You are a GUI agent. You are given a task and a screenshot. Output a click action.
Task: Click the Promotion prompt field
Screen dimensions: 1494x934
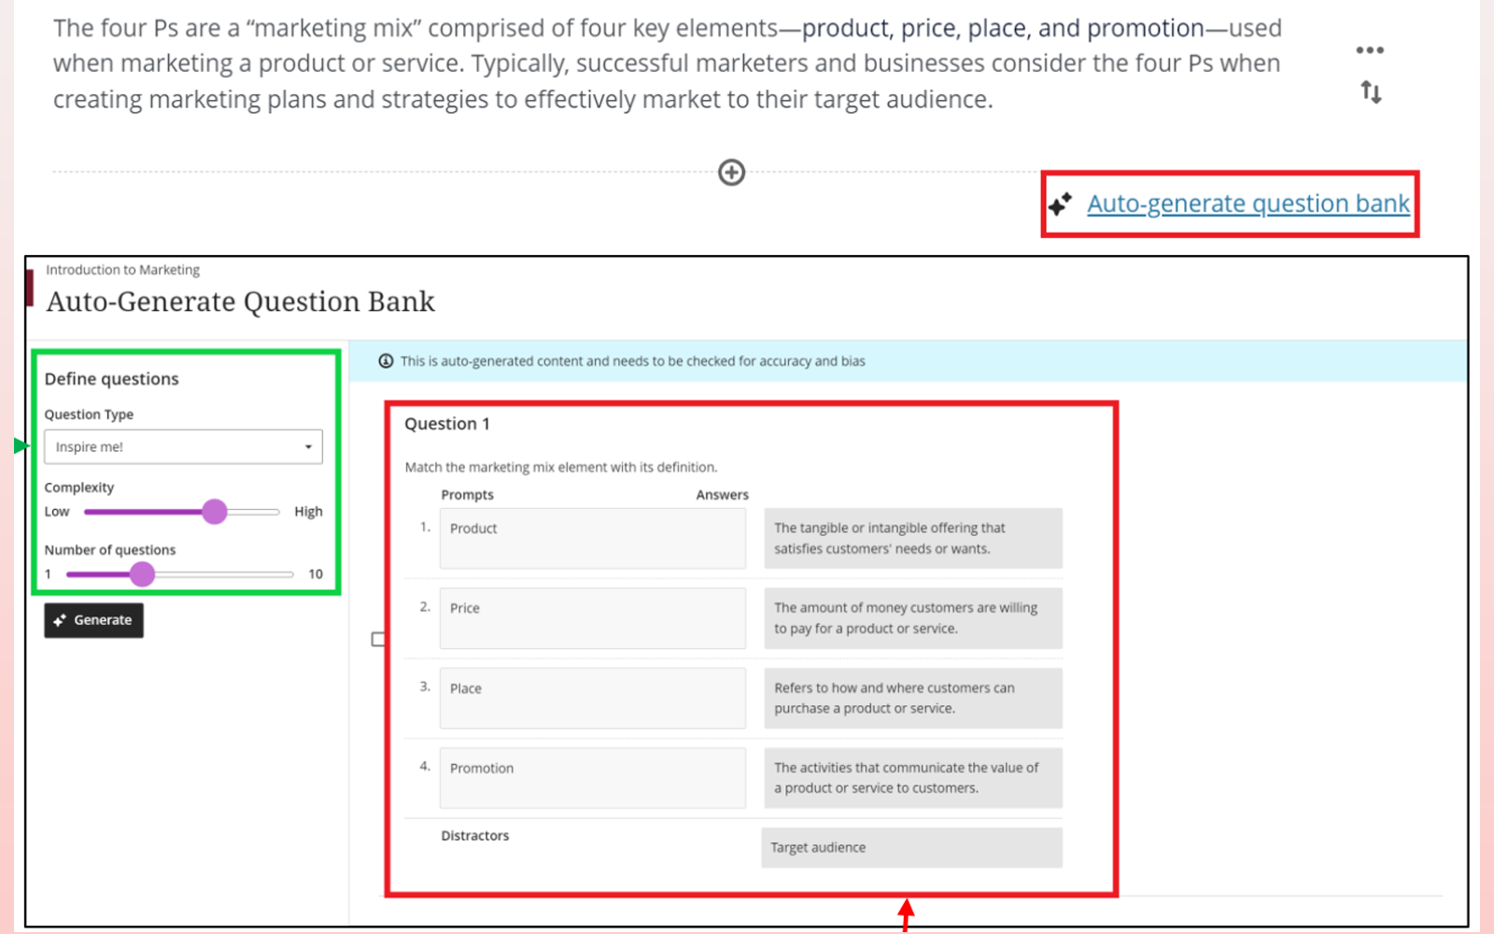[x=593, y=778]
